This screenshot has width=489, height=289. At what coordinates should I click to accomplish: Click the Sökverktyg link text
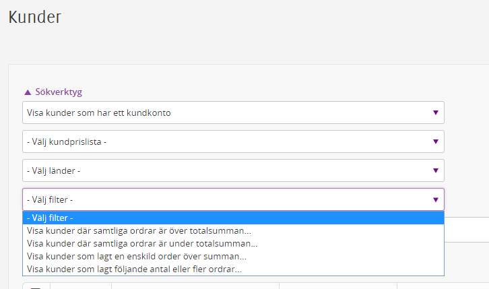click(x=59, y=92)
